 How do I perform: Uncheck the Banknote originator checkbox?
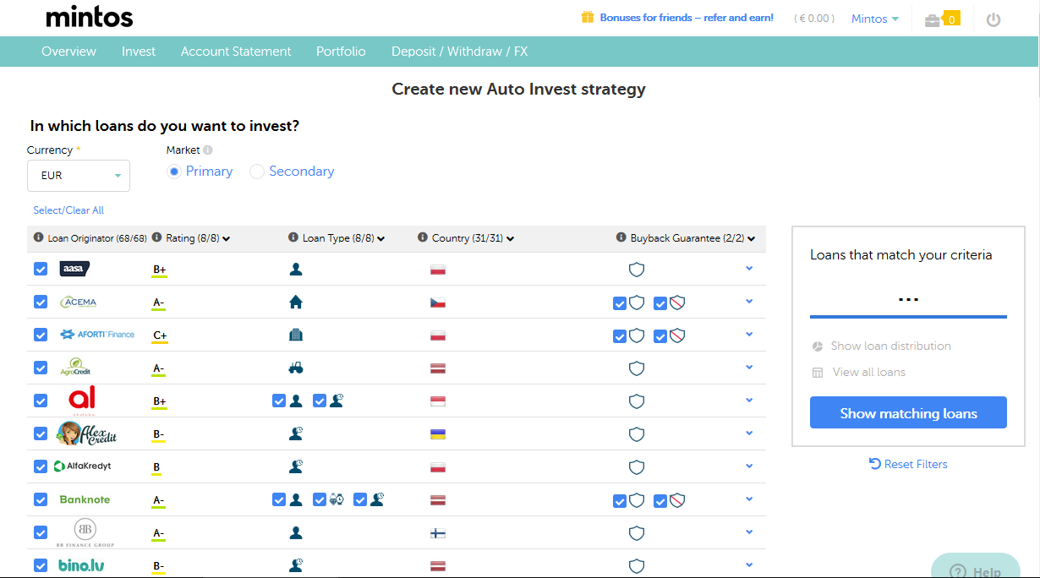pyautogui.click(x=41, y=499)
